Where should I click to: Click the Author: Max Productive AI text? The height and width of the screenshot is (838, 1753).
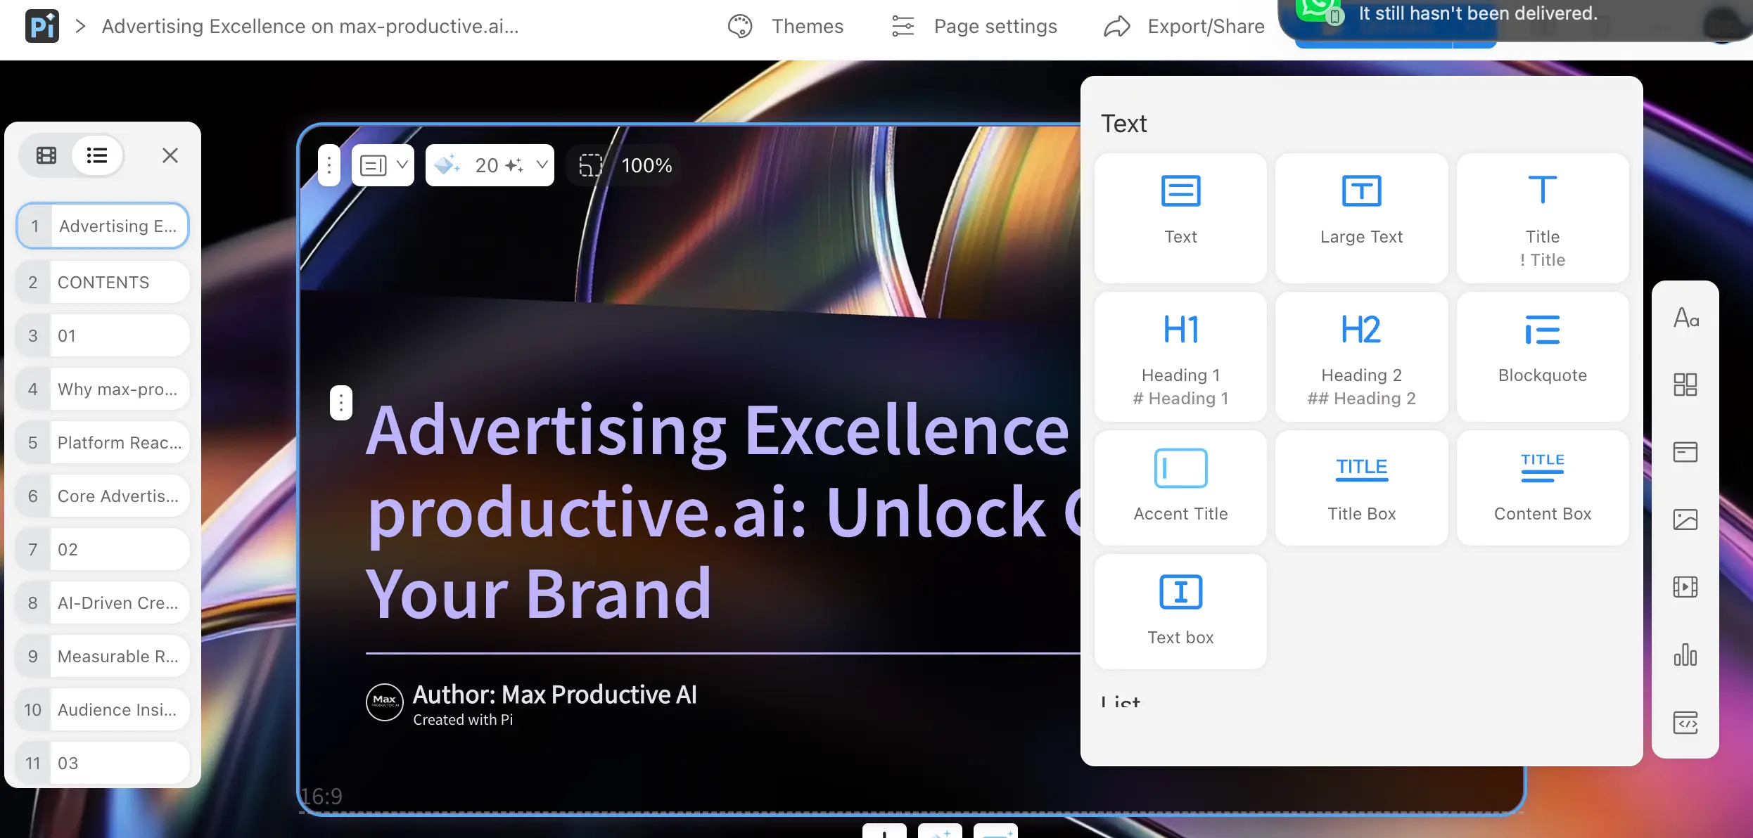[555, 695]
